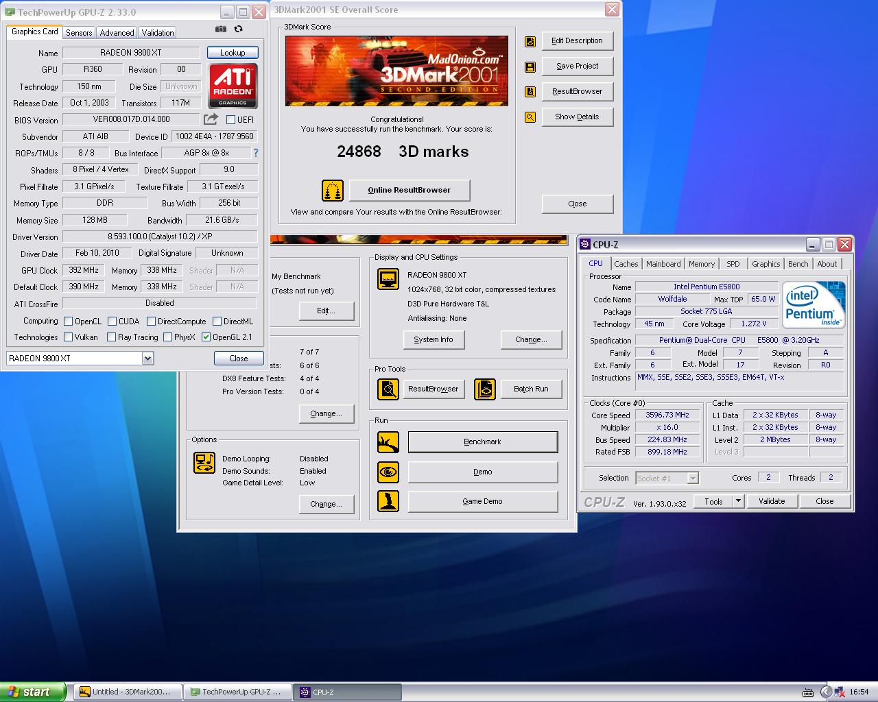878x702 pixels.
Task: Switch to GPU-Z Advanced tab
Action: tap(117, 32)
